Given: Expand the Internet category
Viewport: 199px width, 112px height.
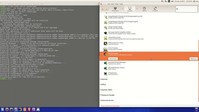Looking at the screenshot, I should pos(104,79).
